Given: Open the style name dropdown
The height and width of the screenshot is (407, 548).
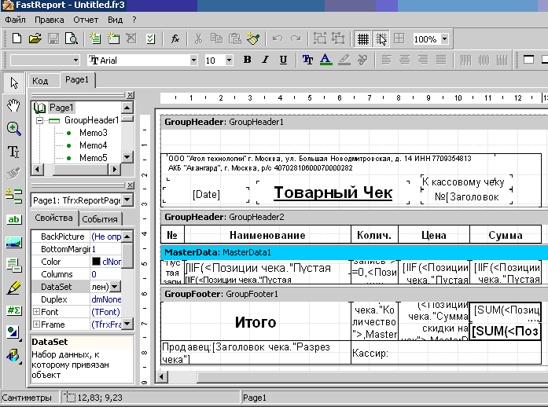Looking at the screenshot, I should (75, 60).
